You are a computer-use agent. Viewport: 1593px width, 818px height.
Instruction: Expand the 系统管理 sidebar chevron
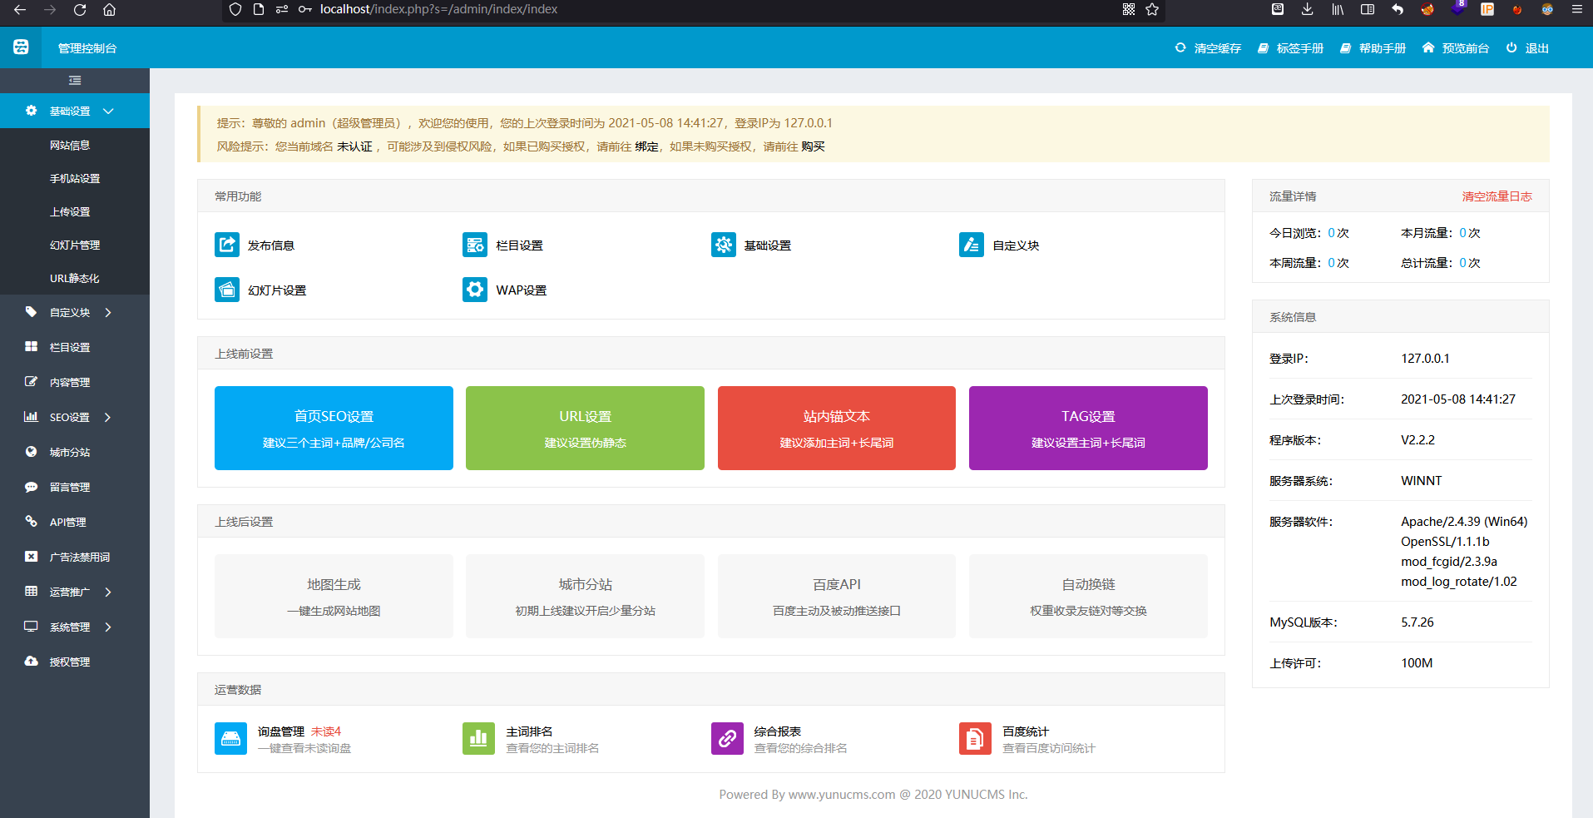click(108, 627)
